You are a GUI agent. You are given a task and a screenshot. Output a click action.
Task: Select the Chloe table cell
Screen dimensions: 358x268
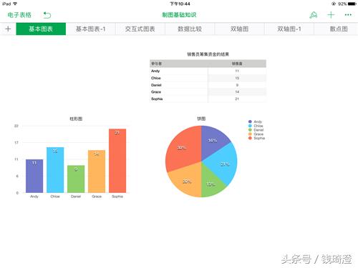(179, 78)
